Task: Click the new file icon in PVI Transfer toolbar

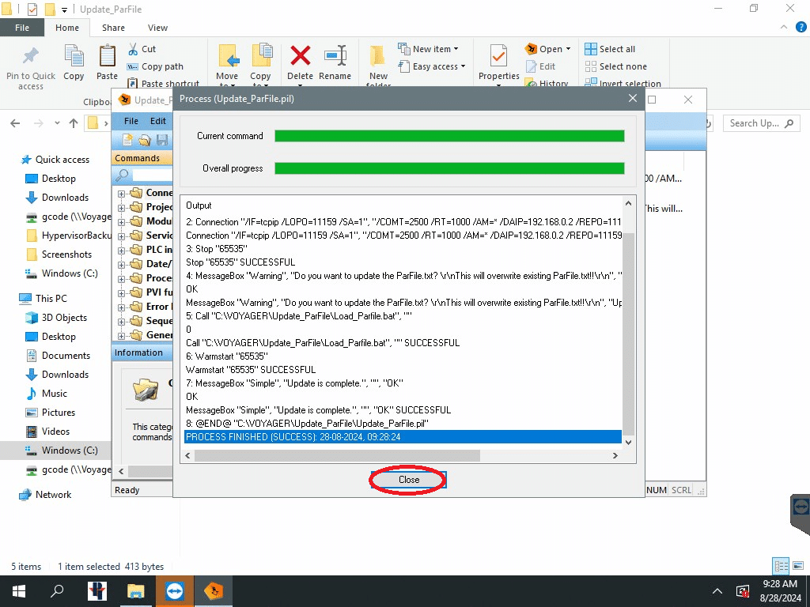Action: click(x=127, y=140)
